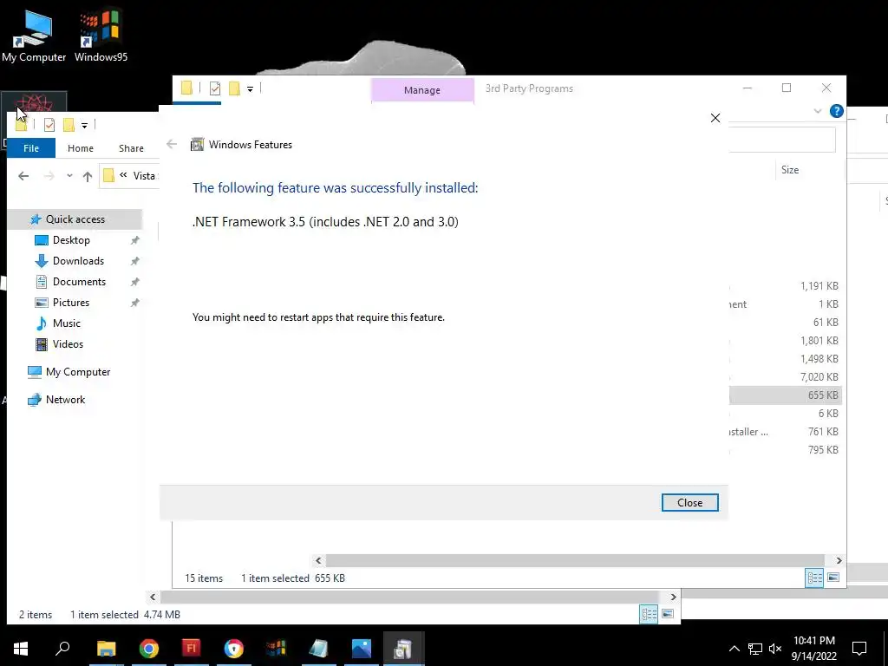Open Help in 3rd Party Programs window

click(x=837, y=111)
